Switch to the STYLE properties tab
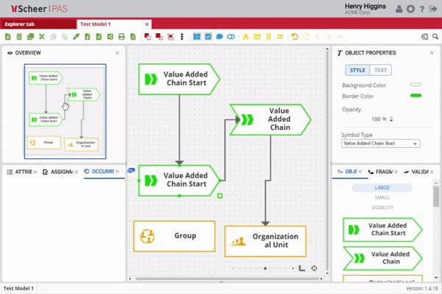The image size is (442, 294). point(357,70)
